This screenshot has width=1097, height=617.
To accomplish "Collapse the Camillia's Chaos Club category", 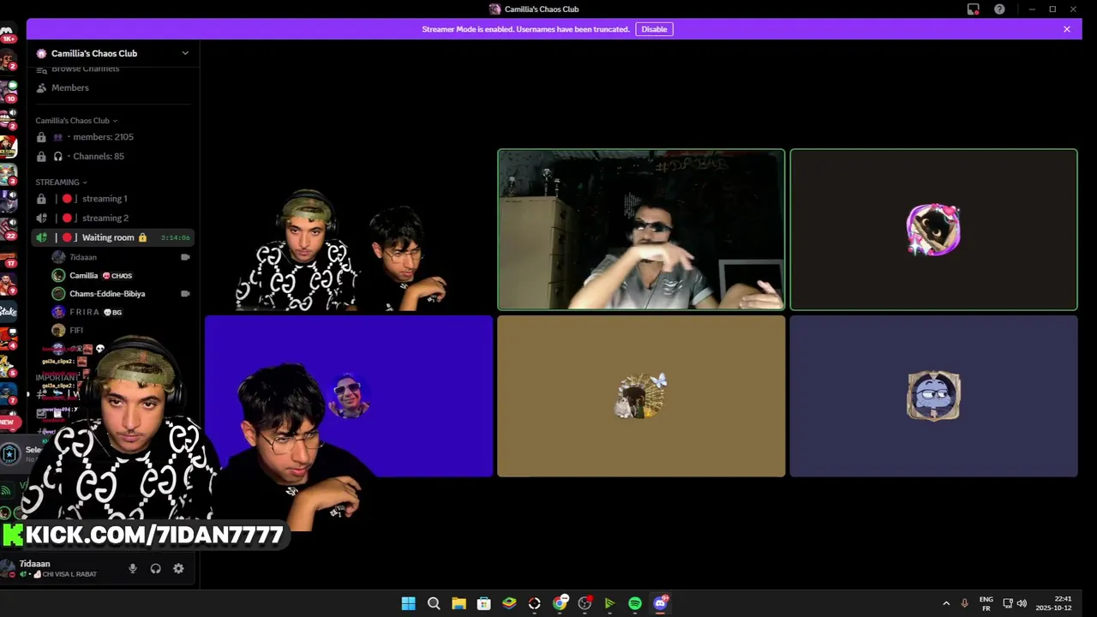I will click(76, 121).
